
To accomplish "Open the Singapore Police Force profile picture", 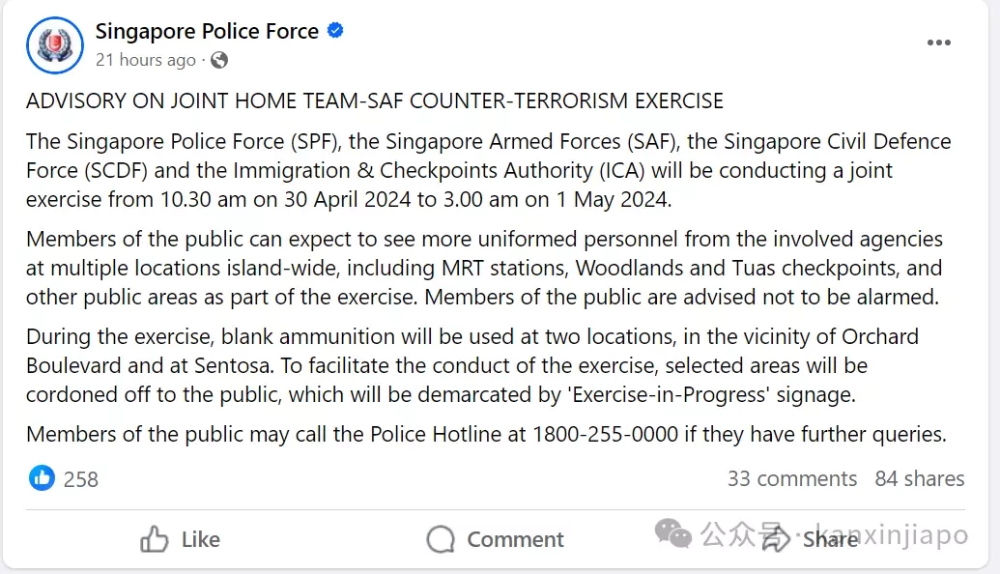I will click(55, 45).
